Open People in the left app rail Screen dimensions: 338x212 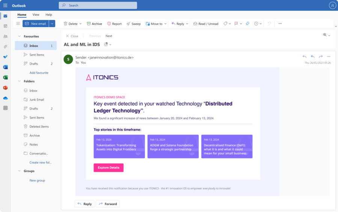(5, 36)
